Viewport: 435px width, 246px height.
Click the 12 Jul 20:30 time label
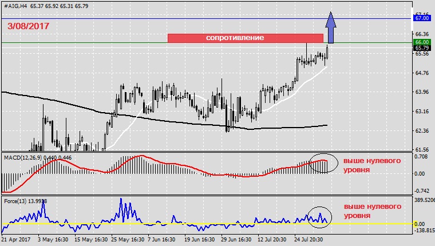pyautogui.click(x=273, y=239)
